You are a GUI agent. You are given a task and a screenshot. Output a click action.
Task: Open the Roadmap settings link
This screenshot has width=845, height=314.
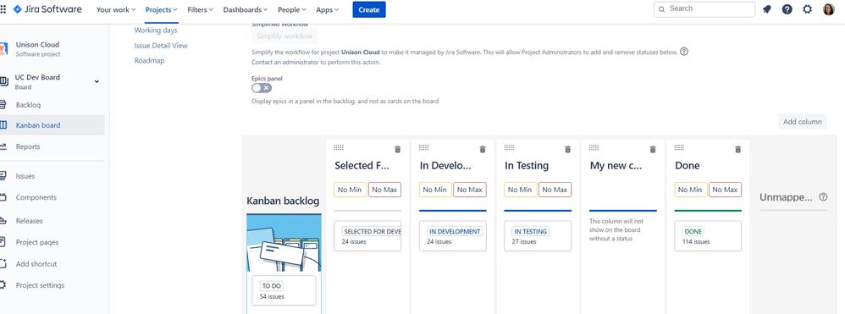coord(149,61)
